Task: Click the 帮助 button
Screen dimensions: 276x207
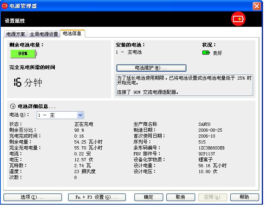Action: coord(244,197)
